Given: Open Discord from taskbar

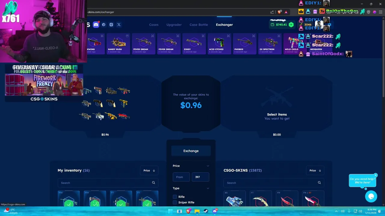Looking at the screenshot, I should click(215, 211).
